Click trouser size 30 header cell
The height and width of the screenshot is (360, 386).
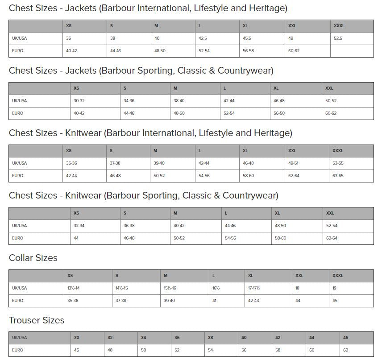pyautogui.click(x=76, y=338)
